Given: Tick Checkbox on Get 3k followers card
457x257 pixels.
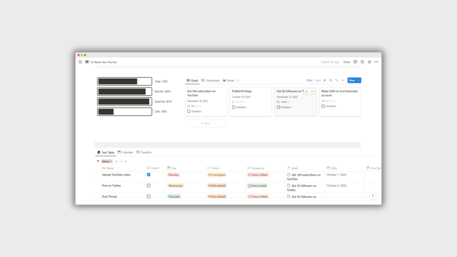Looking at the screenshot, I should coord(278,107).
